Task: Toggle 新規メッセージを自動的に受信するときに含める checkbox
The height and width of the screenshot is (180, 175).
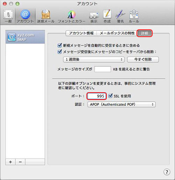Action: point(59,45)
